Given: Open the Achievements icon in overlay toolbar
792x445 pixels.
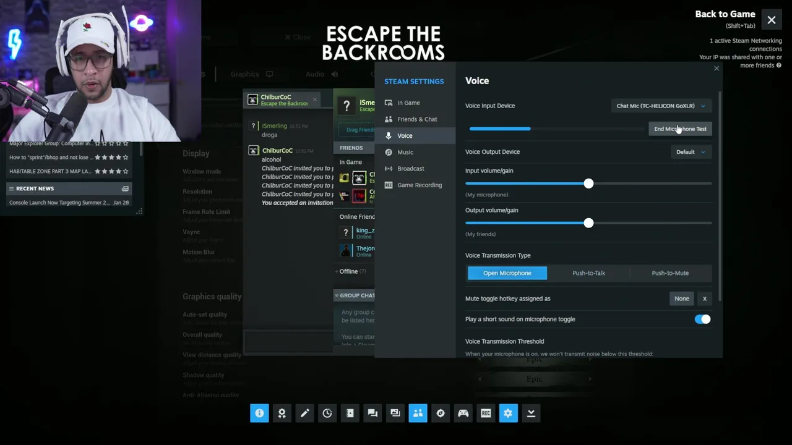Looking at the screenshot, I should pos(282,413).
